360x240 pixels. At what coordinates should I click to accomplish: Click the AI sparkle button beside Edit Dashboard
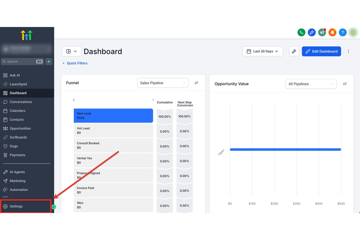[294, 51]
